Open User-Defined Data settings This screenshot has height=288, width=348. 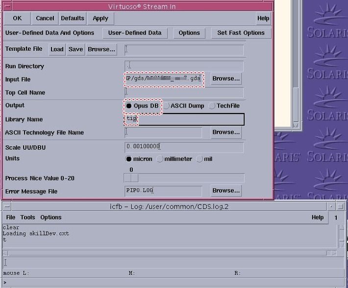pos(135,33)
